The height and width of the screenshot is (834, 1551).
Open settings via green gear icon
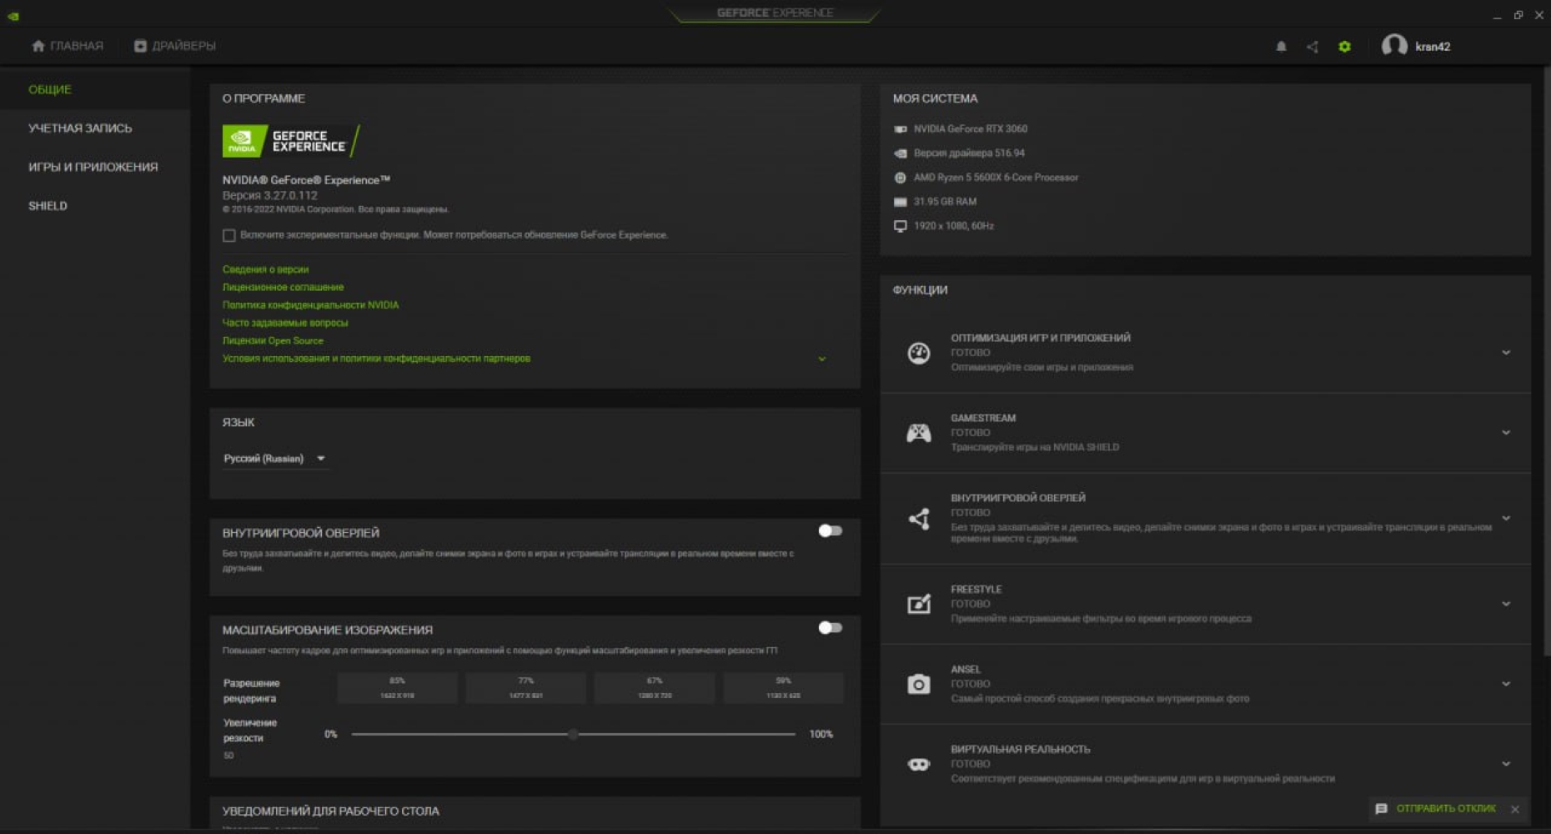click(1344, 47)
